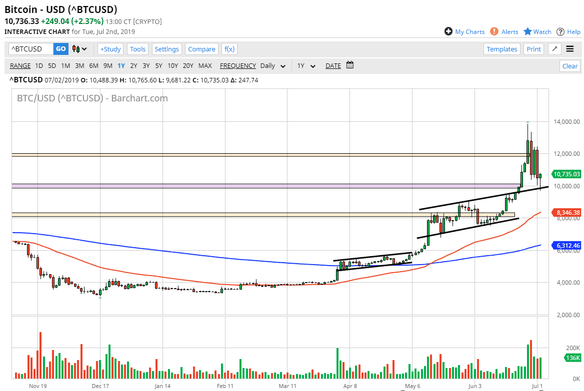
Task: Toggle the Watch star for BTCUSD
Action: [527, 31]
